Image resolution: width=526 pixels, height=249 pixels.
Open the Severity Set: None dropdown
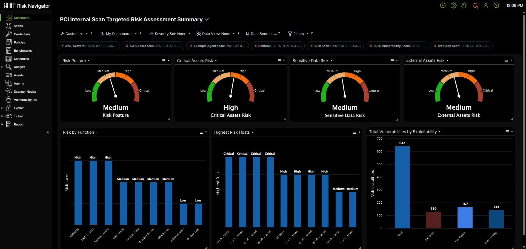click(x=170, y=34)
